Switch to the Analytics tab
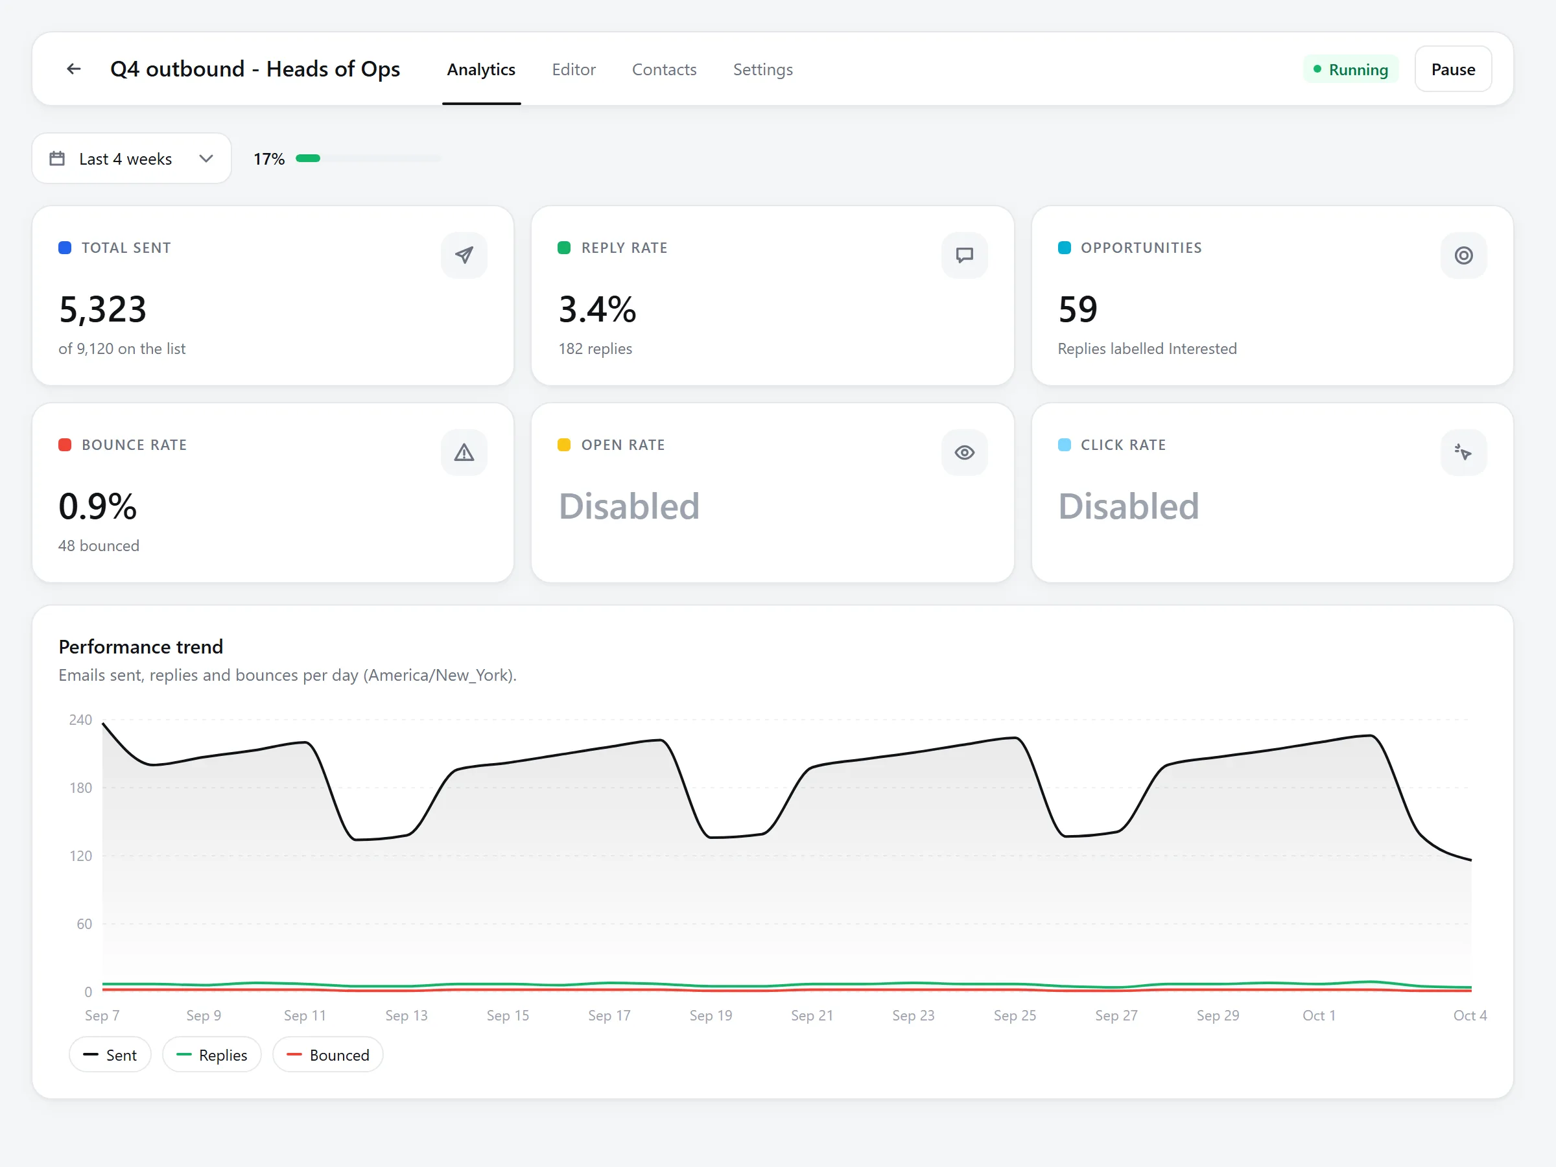The height and width of the screenshot is (1167, 1556). click(481, 69)
